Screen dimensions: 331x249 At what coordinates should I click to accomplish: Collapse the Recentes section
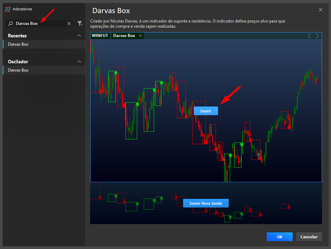pyautogui.click(x=79, y=35)
